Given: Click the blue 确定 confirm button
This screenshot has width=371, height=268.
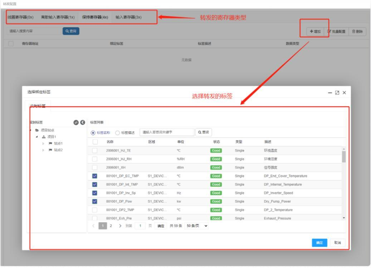Looking at the screenshot, I should (x=319, y=243).
